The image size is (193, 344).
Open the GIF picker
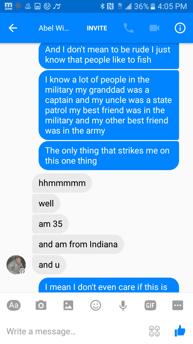150,305
